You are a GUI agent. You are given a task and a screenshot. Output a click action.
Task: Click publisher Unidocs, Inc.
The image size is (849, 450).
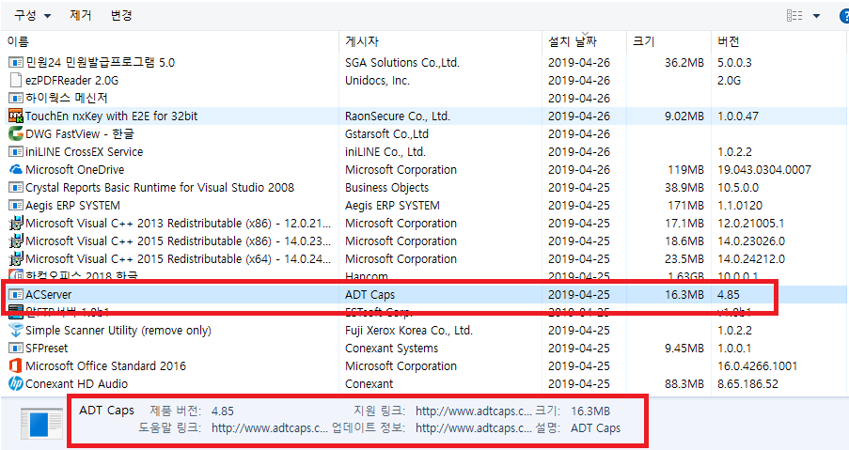tap(377, 81)
